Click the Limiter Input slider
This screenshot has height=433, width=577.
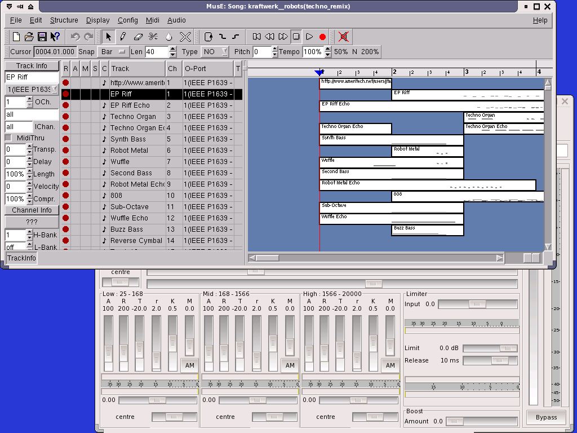coord(477,304)
